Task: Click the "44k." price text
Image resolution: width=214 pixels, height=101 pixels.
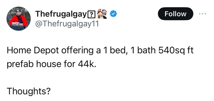Action: [87, 64]
